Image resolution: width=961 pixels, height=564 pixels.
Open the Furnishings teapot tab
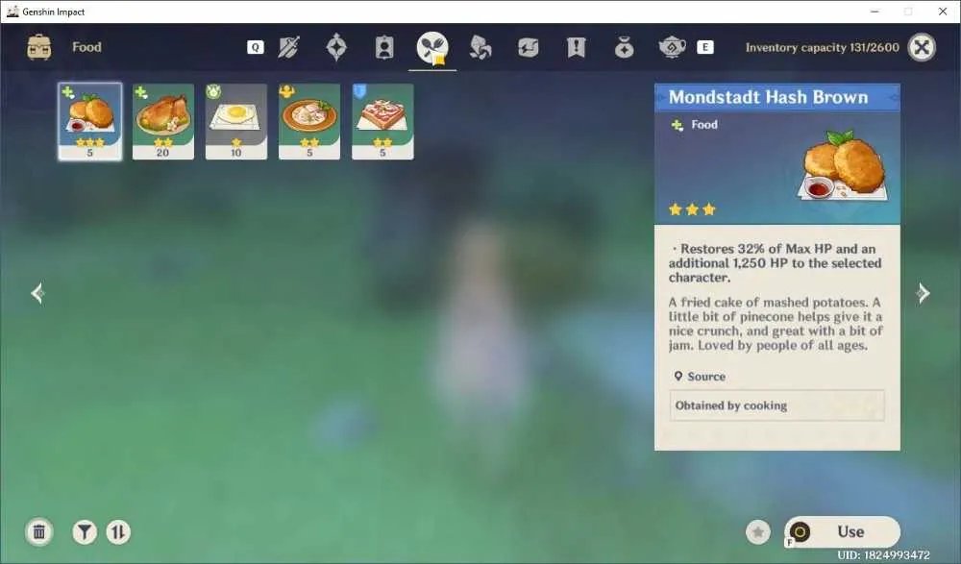click(672, 47)
